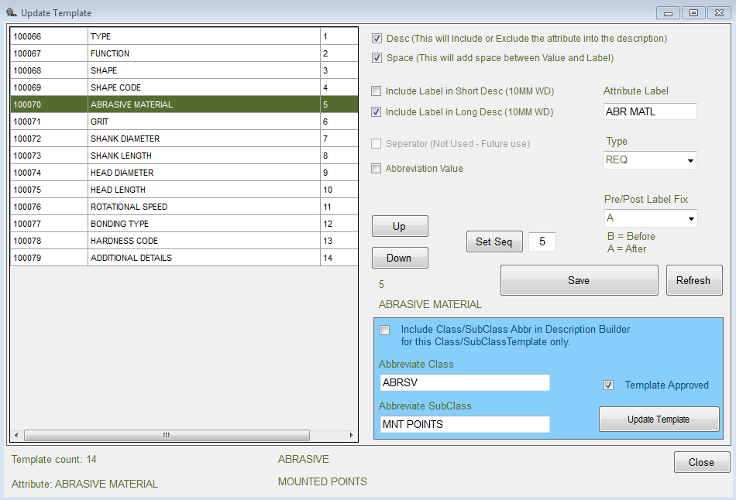This screenshot has width=736, height=500.
Task: Uncheck the Desc checkbox
Action: 377,39
